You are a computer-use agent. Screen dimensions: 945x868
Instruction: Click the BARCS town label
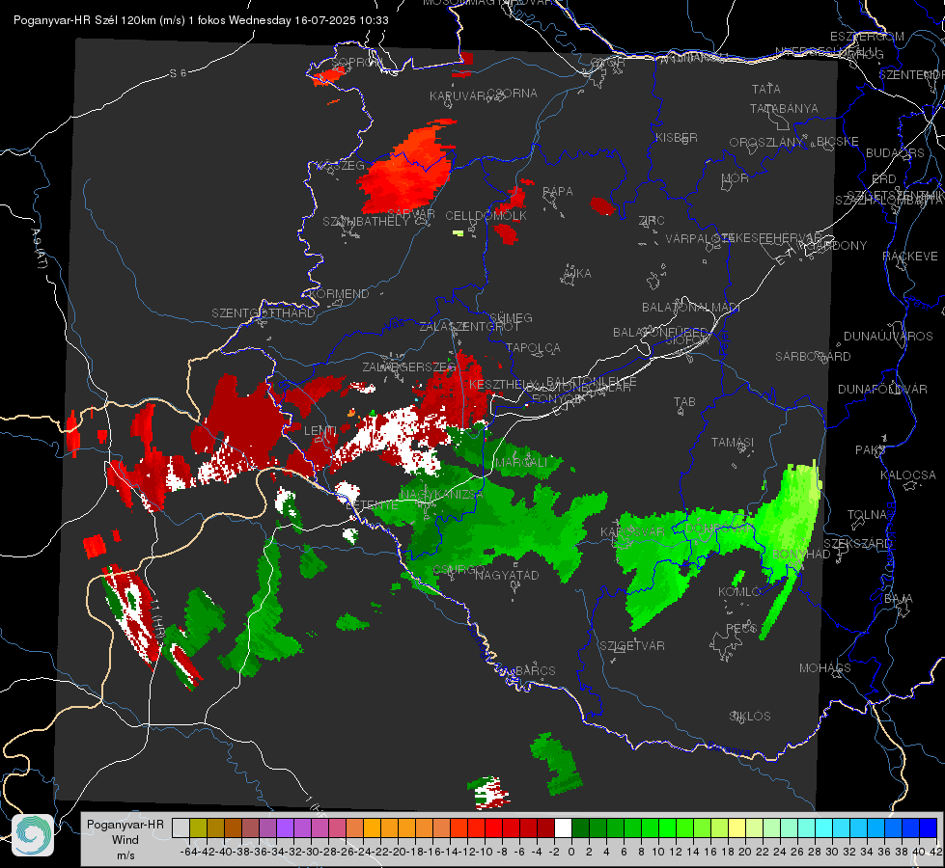click(x=535, y=670)
